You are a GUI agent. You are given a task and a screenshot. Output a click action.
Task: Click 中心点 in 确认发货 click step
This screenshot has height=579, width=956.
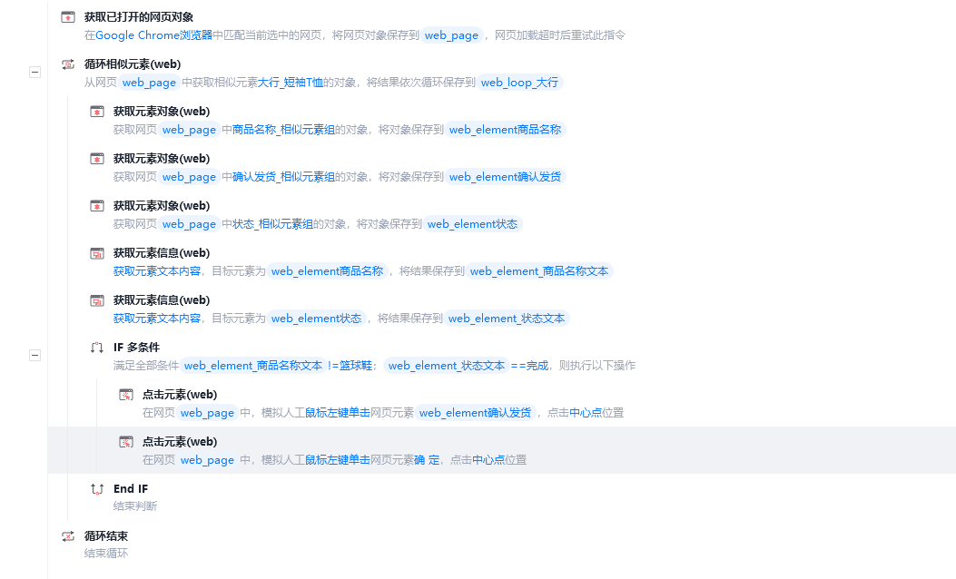click(586, 413)
